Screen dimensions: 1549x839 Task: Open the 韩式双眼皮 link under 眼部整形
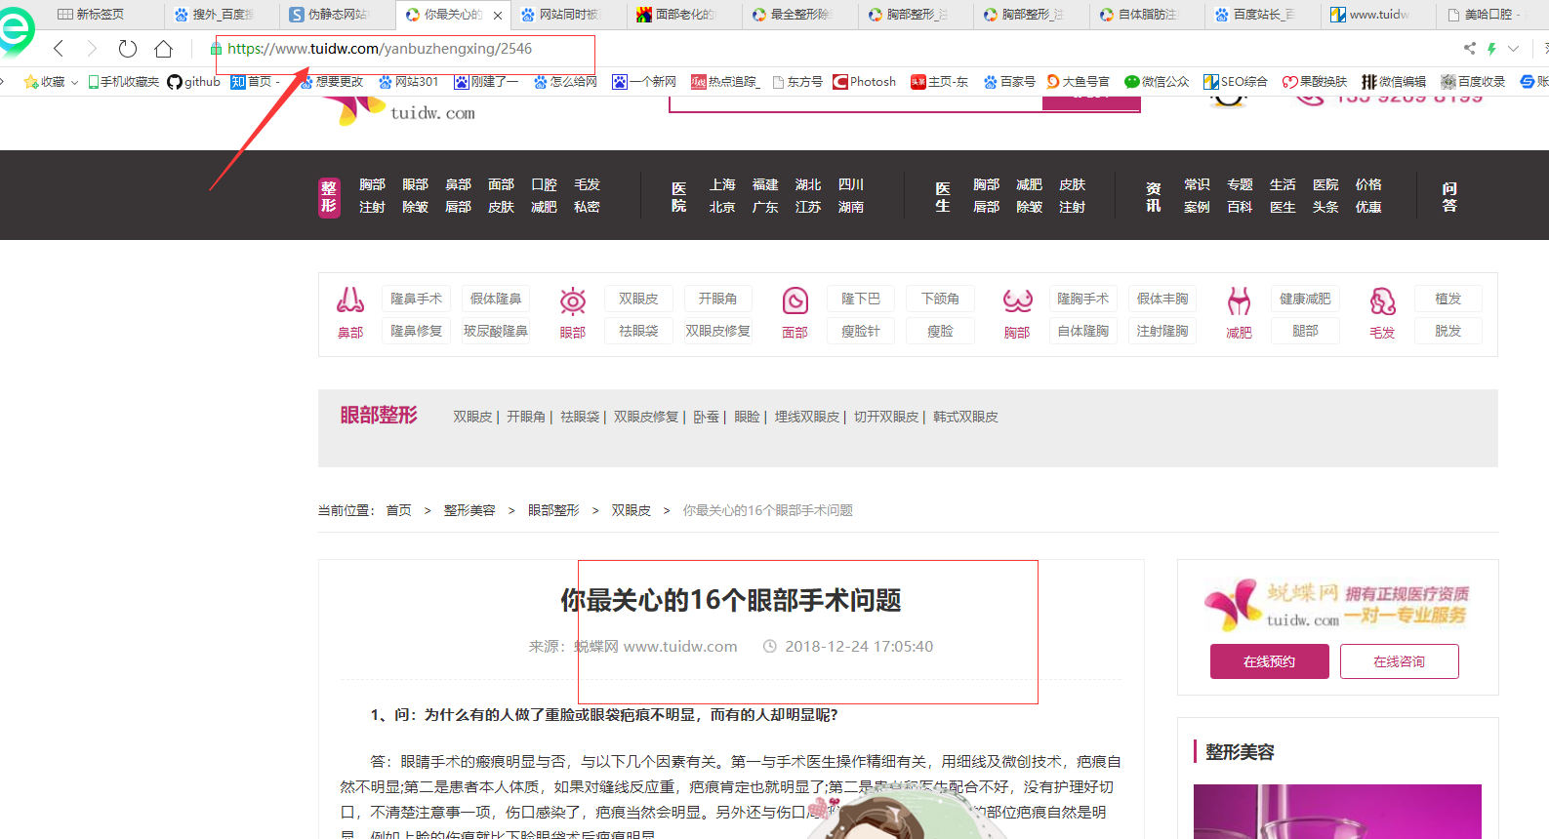click(965, 417)
